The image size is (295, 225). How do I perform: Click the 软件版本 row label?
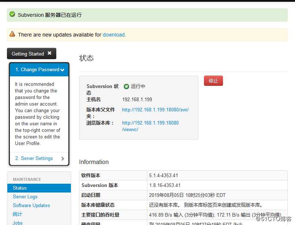click(91, 176)
